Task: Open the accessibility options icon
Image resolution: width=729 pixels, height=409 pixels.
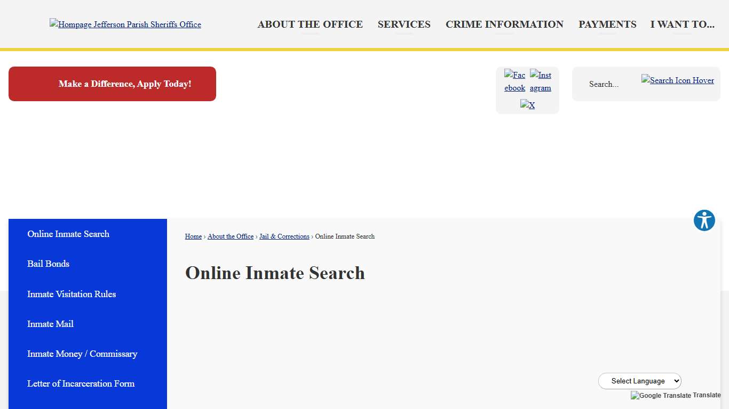Action: click(x=704, y=220)
